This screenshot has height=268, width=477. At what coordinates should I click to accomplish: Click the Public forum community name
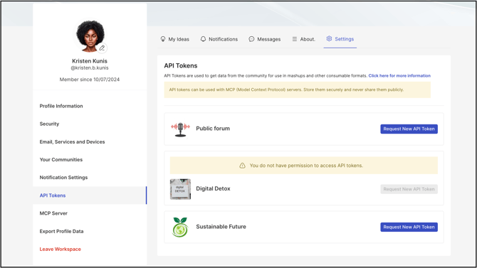(x=213, y=129)
